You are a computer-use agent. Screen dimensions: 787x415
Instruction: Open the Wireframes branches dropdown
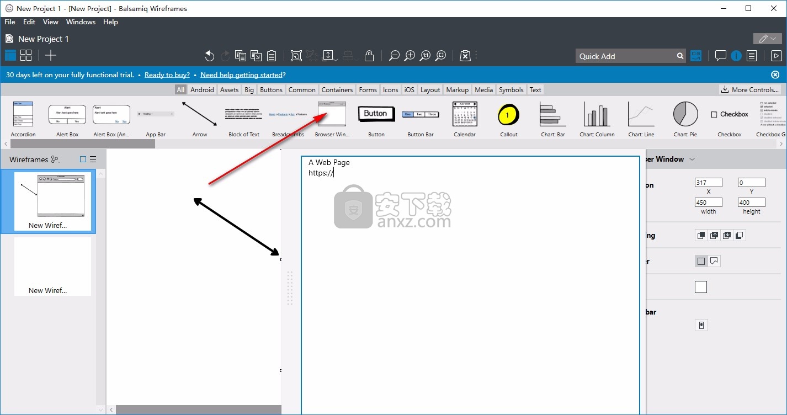pos(55,159)
